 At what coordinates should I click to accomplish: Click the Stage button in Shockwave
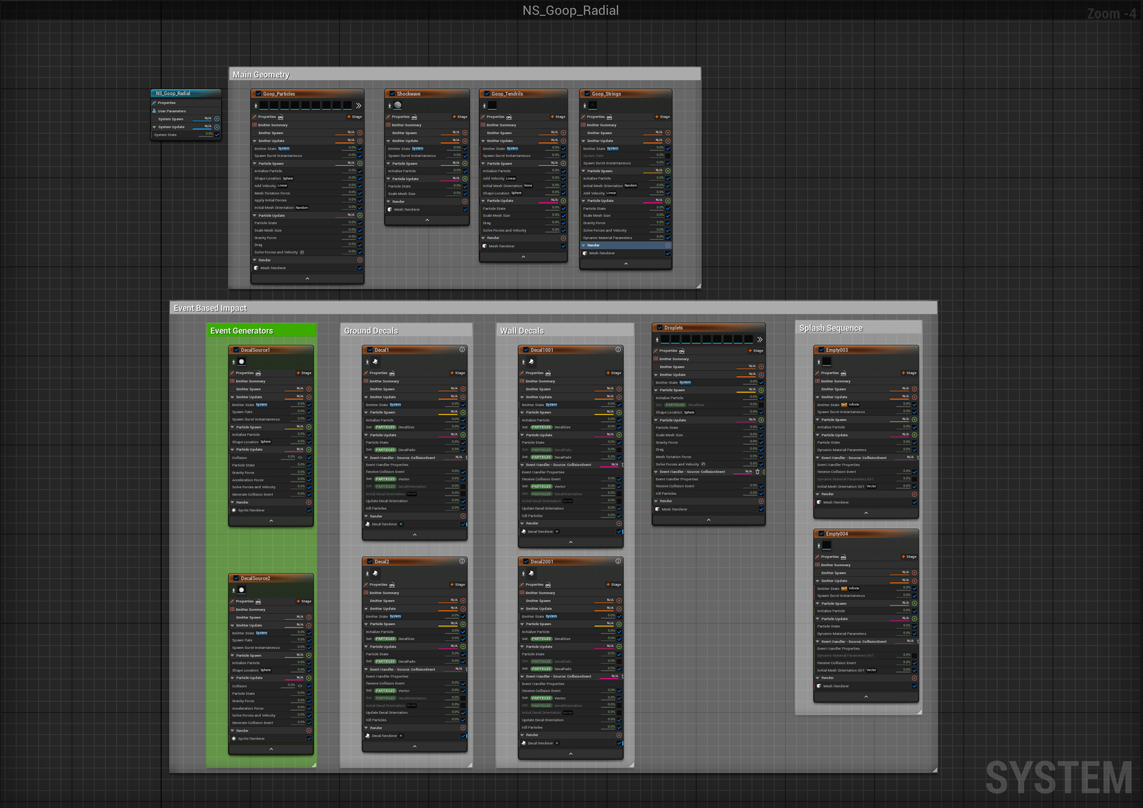[460, 117]
